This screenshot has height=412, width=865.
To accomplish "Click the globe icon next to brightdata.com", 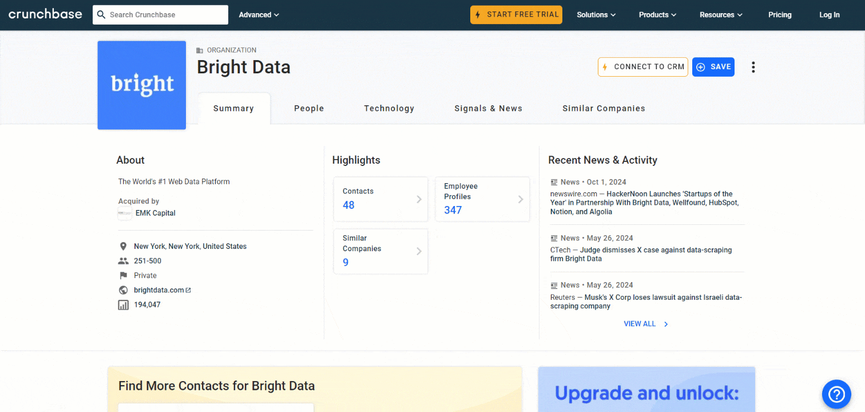I will [123, 290].
